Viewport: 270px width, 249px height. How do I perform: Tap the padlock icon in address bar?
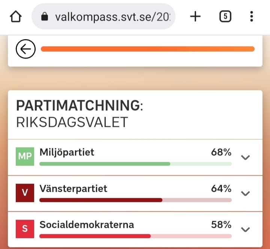pyautogui.click(x=45, y=17)
